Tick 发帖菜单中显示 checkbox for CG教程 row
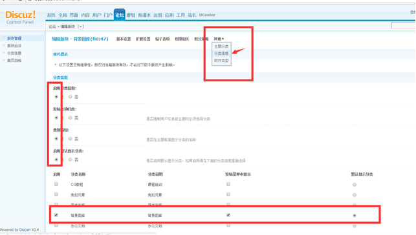Image resolution: width=416 pixels, height=235 pixels. point(228,184)
